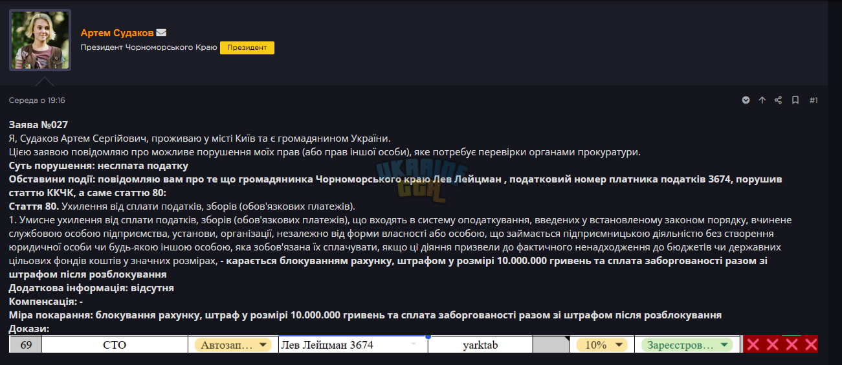Select the СТО cell in row 69

115,345
